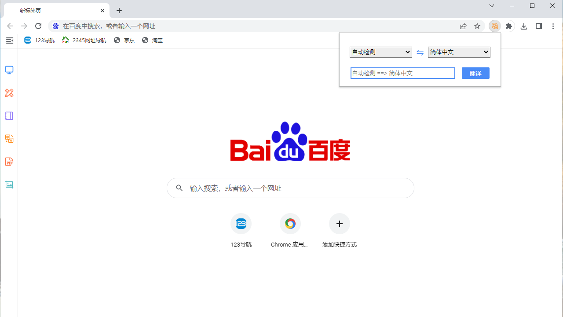Select the markup/editing tool icon in sidebar
563x317 pixels.
(9, 93)
